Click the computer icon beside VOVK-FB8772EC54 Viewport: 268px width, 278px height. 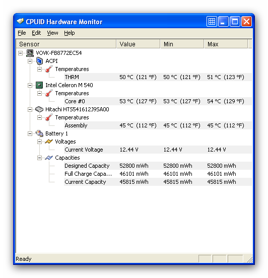(x=30, y=53)
